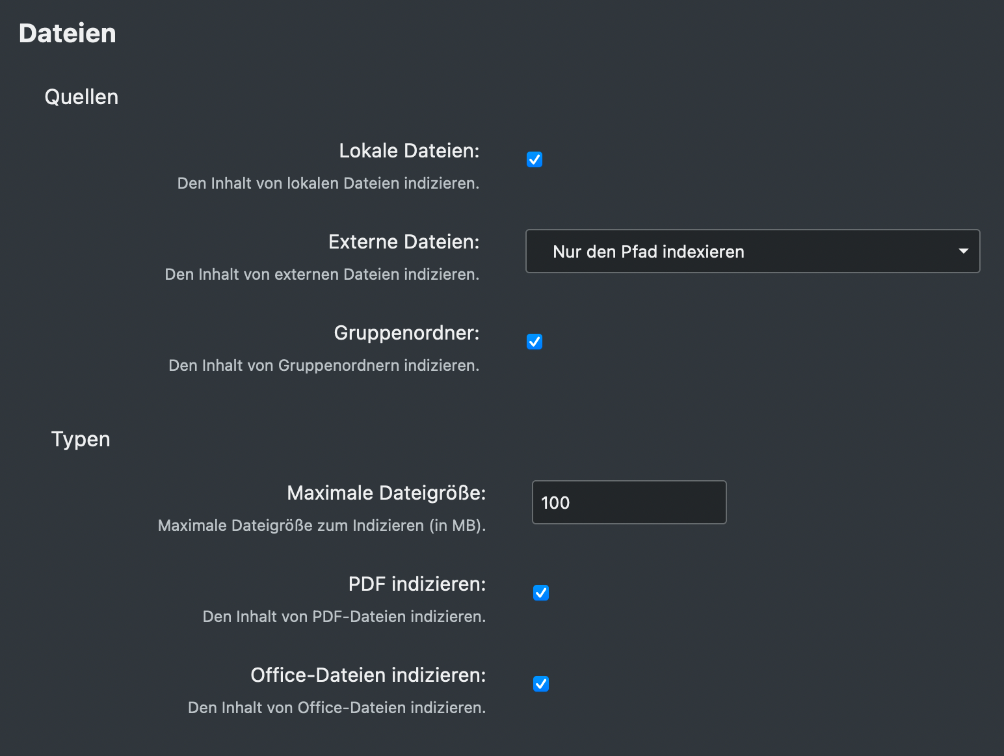Click the "Lokale Dateien:" label
The image size is (1004, 756).
point(408,150)
